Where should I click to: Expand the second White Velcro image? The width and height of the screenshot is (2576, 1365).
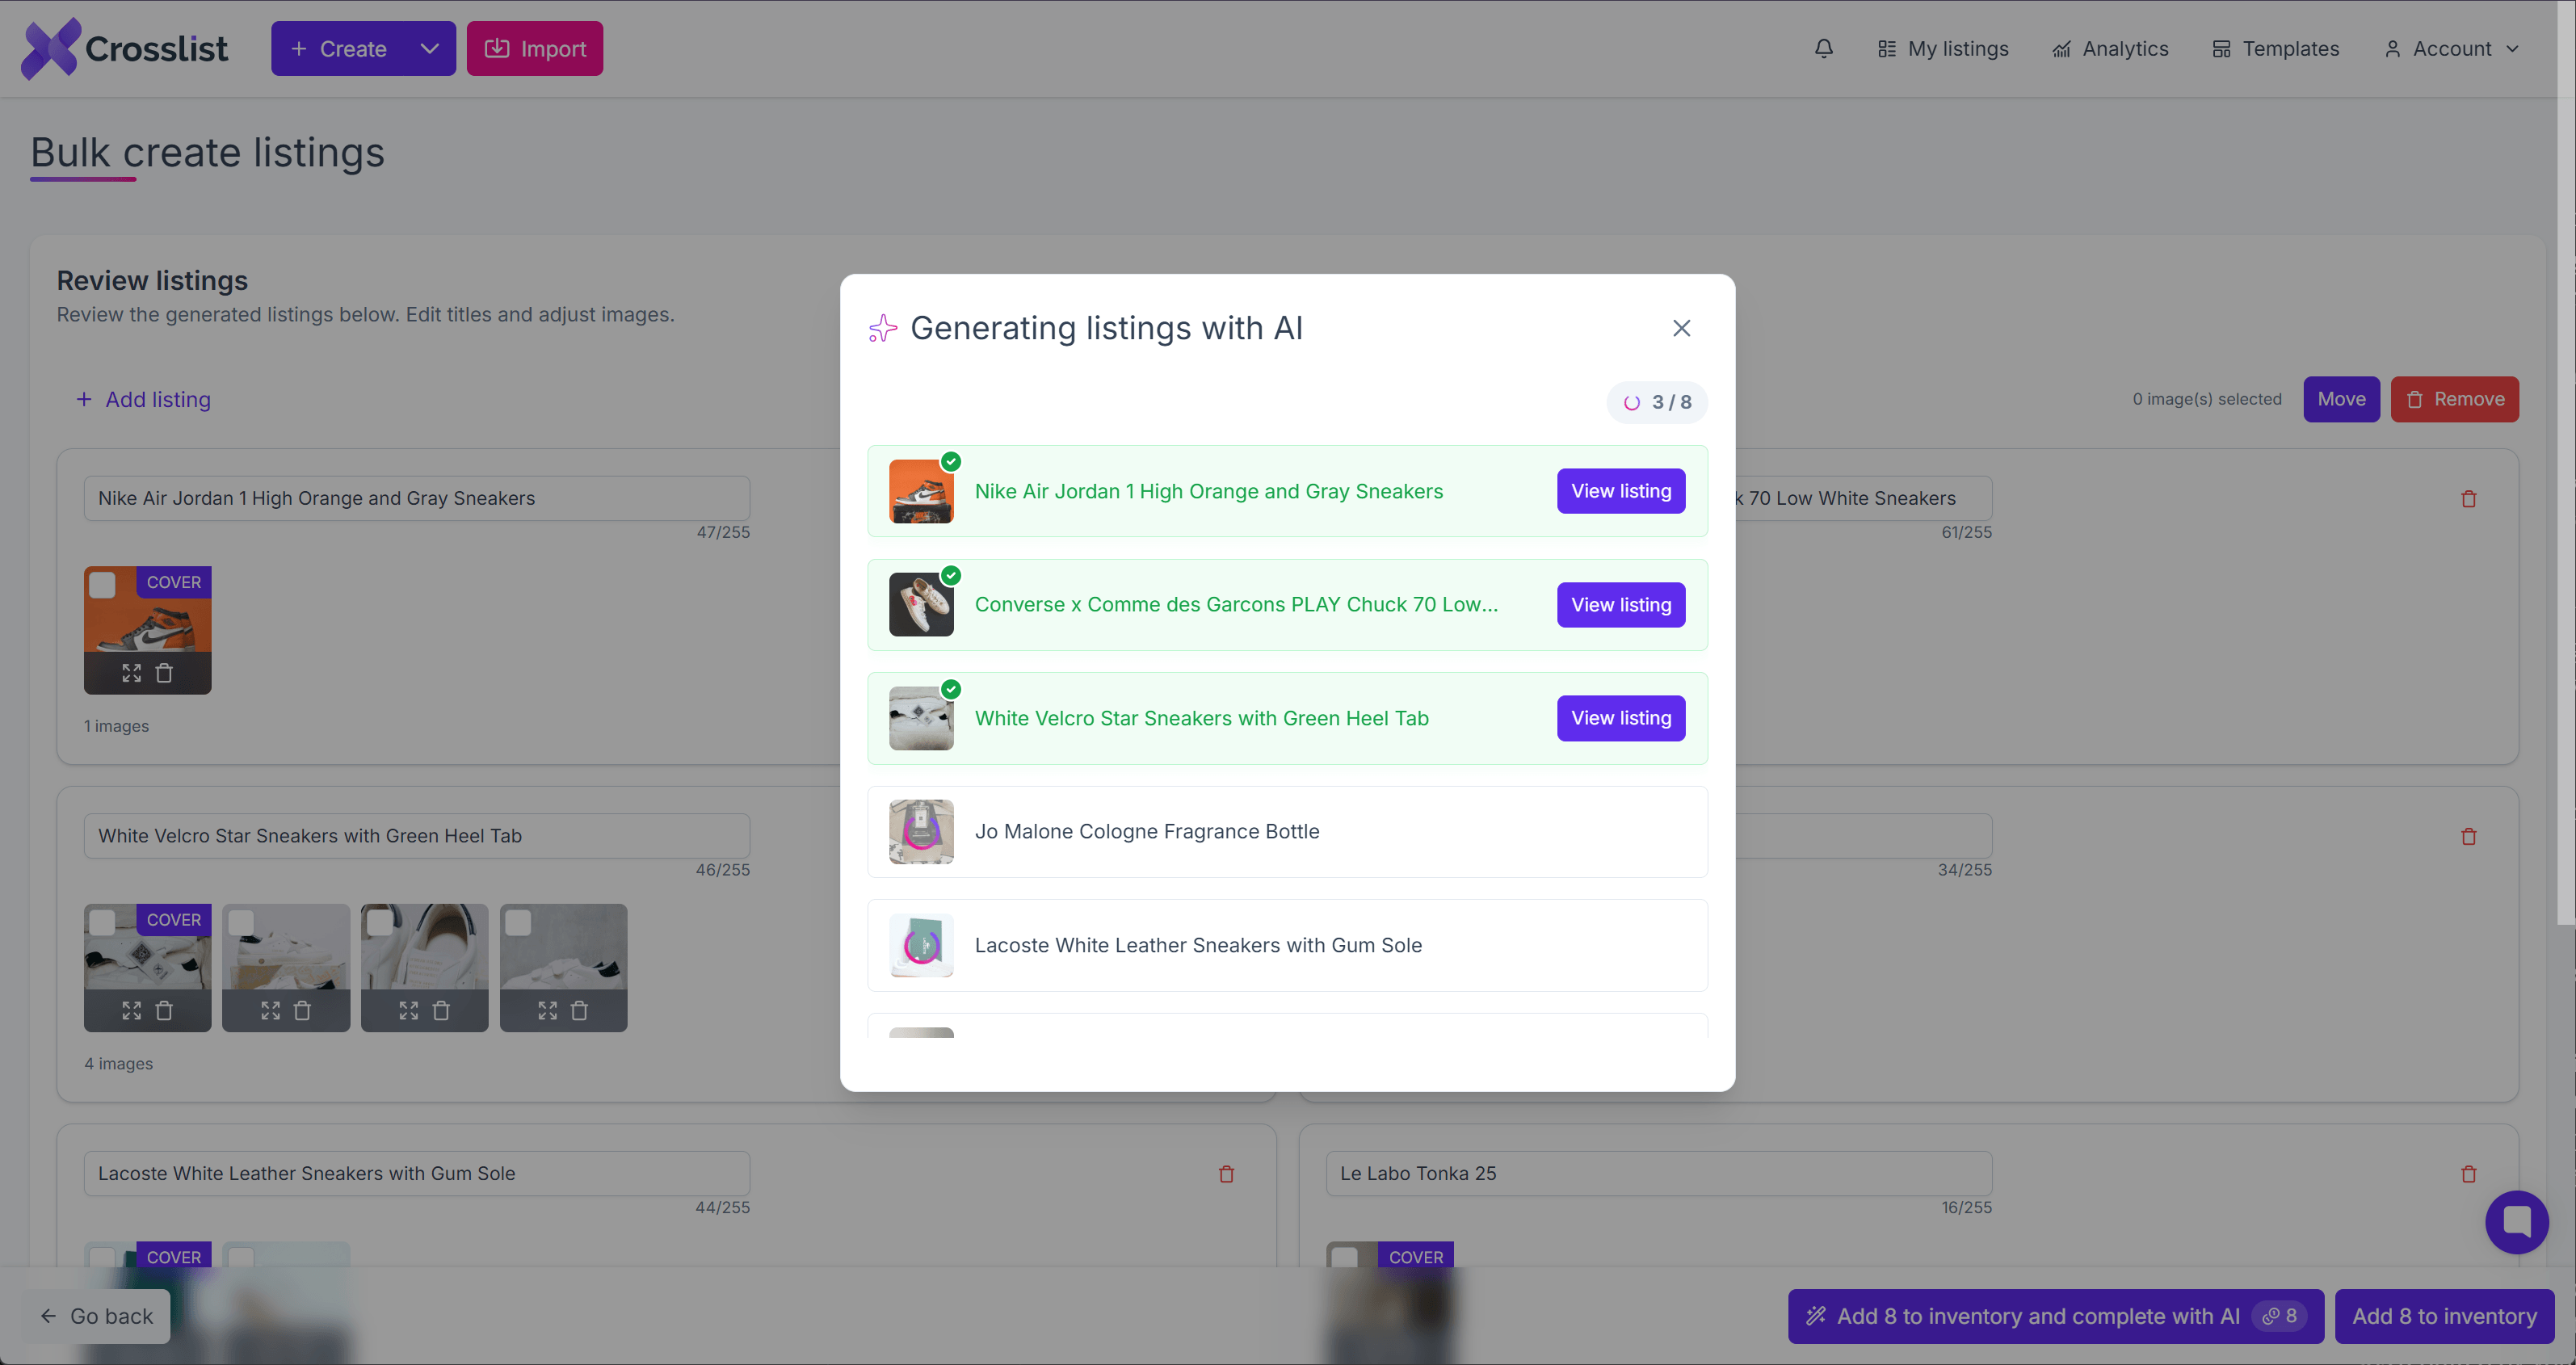point(270,1010)
